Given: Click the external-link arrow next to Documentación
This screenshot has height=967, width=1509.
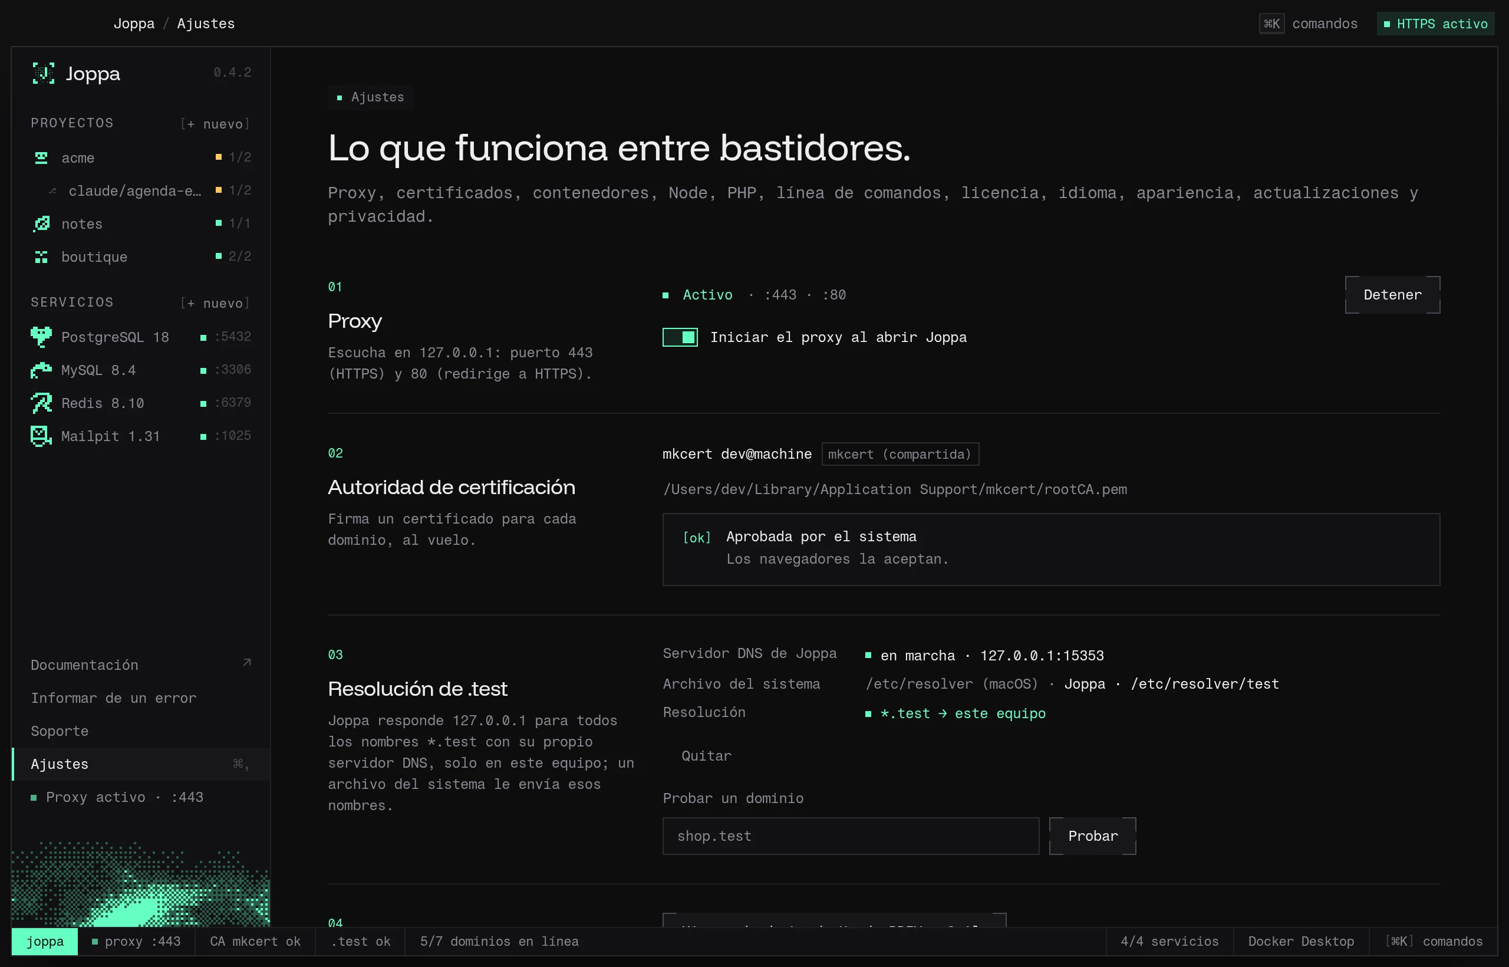Looking at the screenshot, I should [x=247, y=663].
